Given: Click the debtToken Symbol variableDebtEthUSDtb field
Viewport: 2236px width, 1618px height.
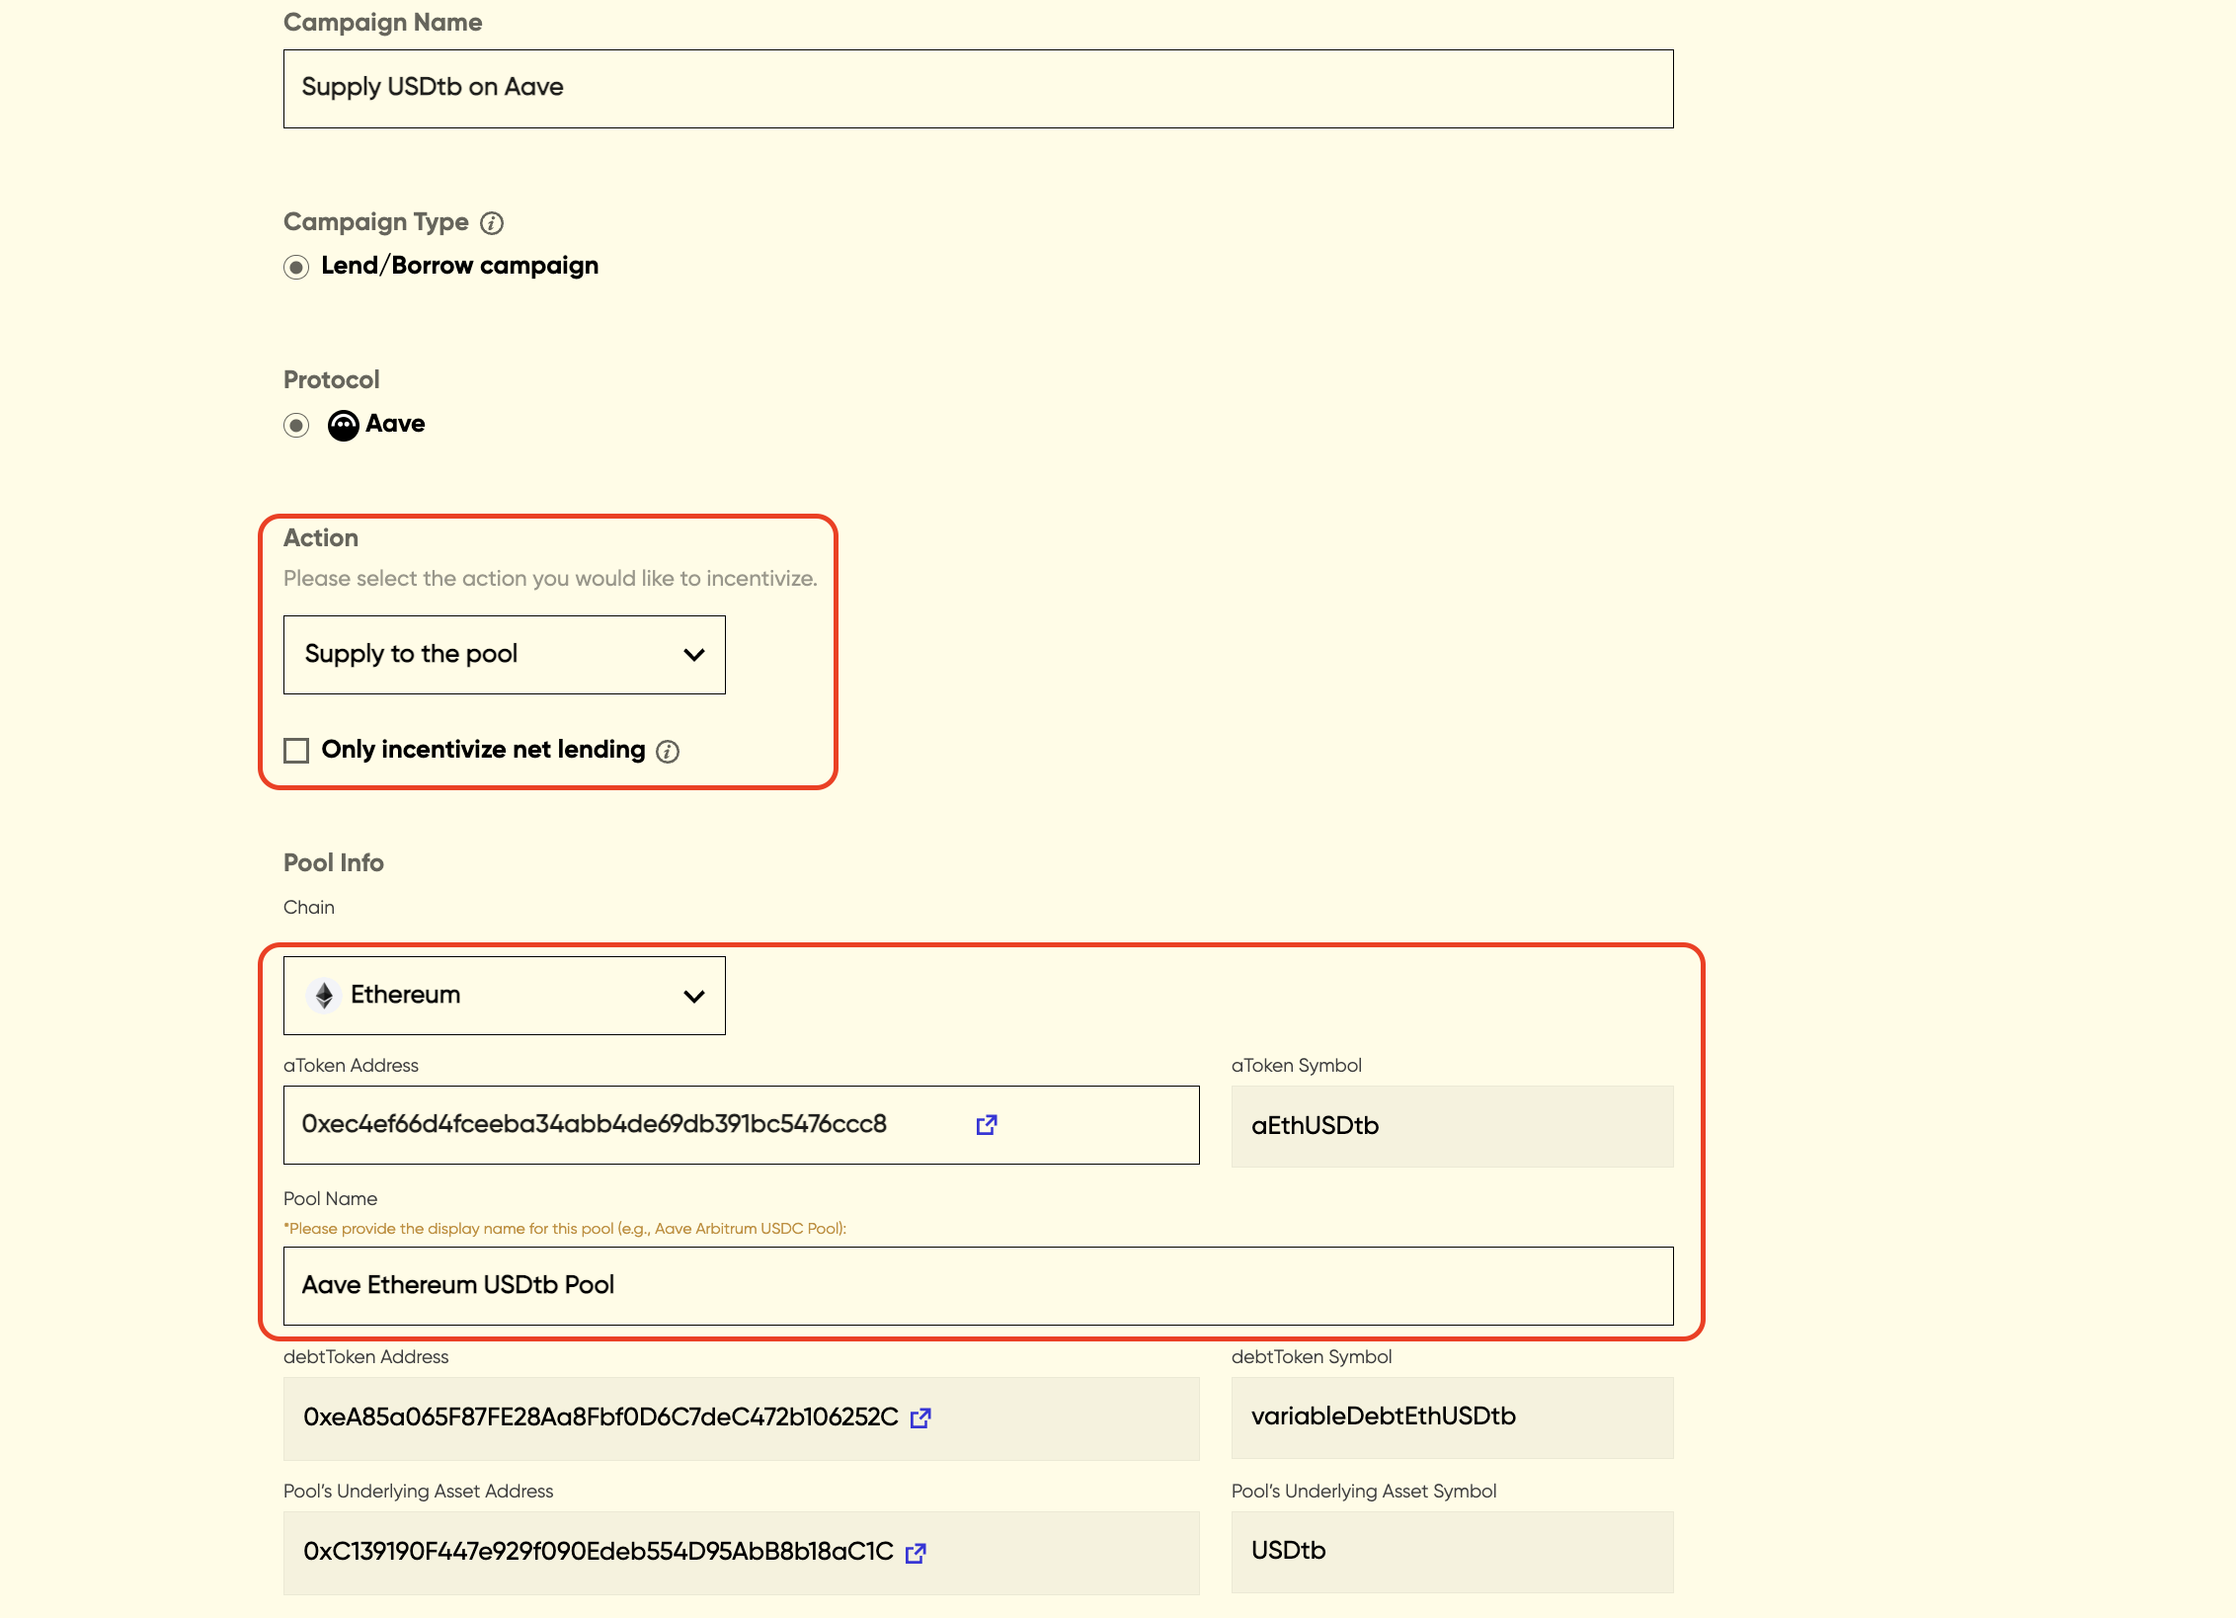Looking at the screenshot, I should click(1452, 1417).
